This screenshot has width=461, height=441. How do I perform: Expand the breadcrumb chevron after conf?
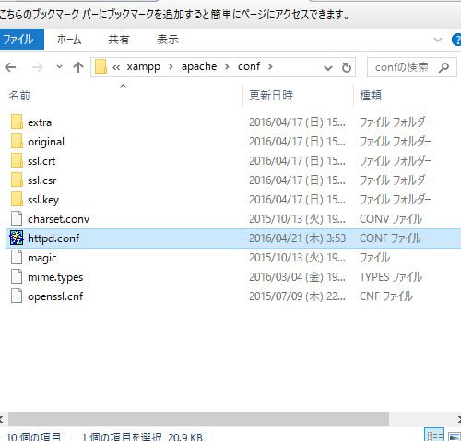point(270,67)
